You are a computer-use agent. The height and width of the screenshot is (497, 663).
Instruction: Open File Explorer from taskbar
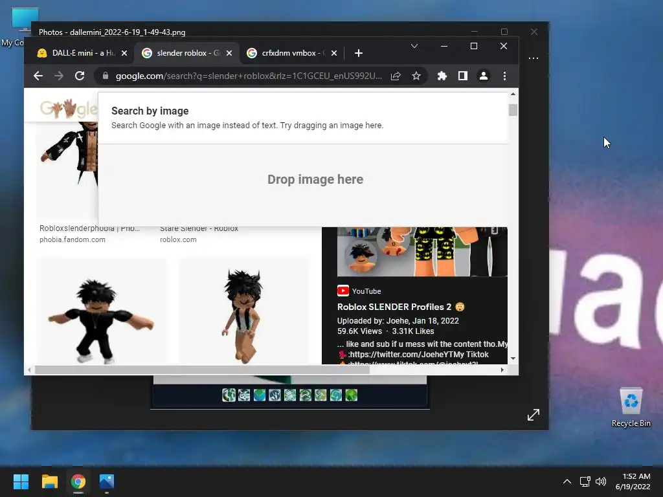click(49, 481)
